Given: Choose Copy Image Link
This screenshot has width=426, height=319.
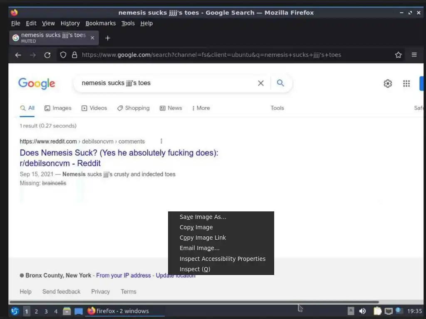Looking at the screenshot, I should [x=221, y=238].
